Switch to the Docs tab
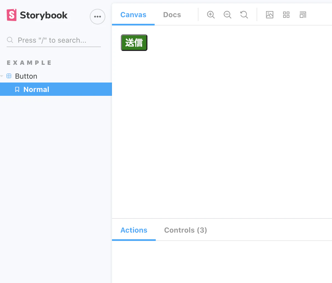 click(x=172, y=15)
